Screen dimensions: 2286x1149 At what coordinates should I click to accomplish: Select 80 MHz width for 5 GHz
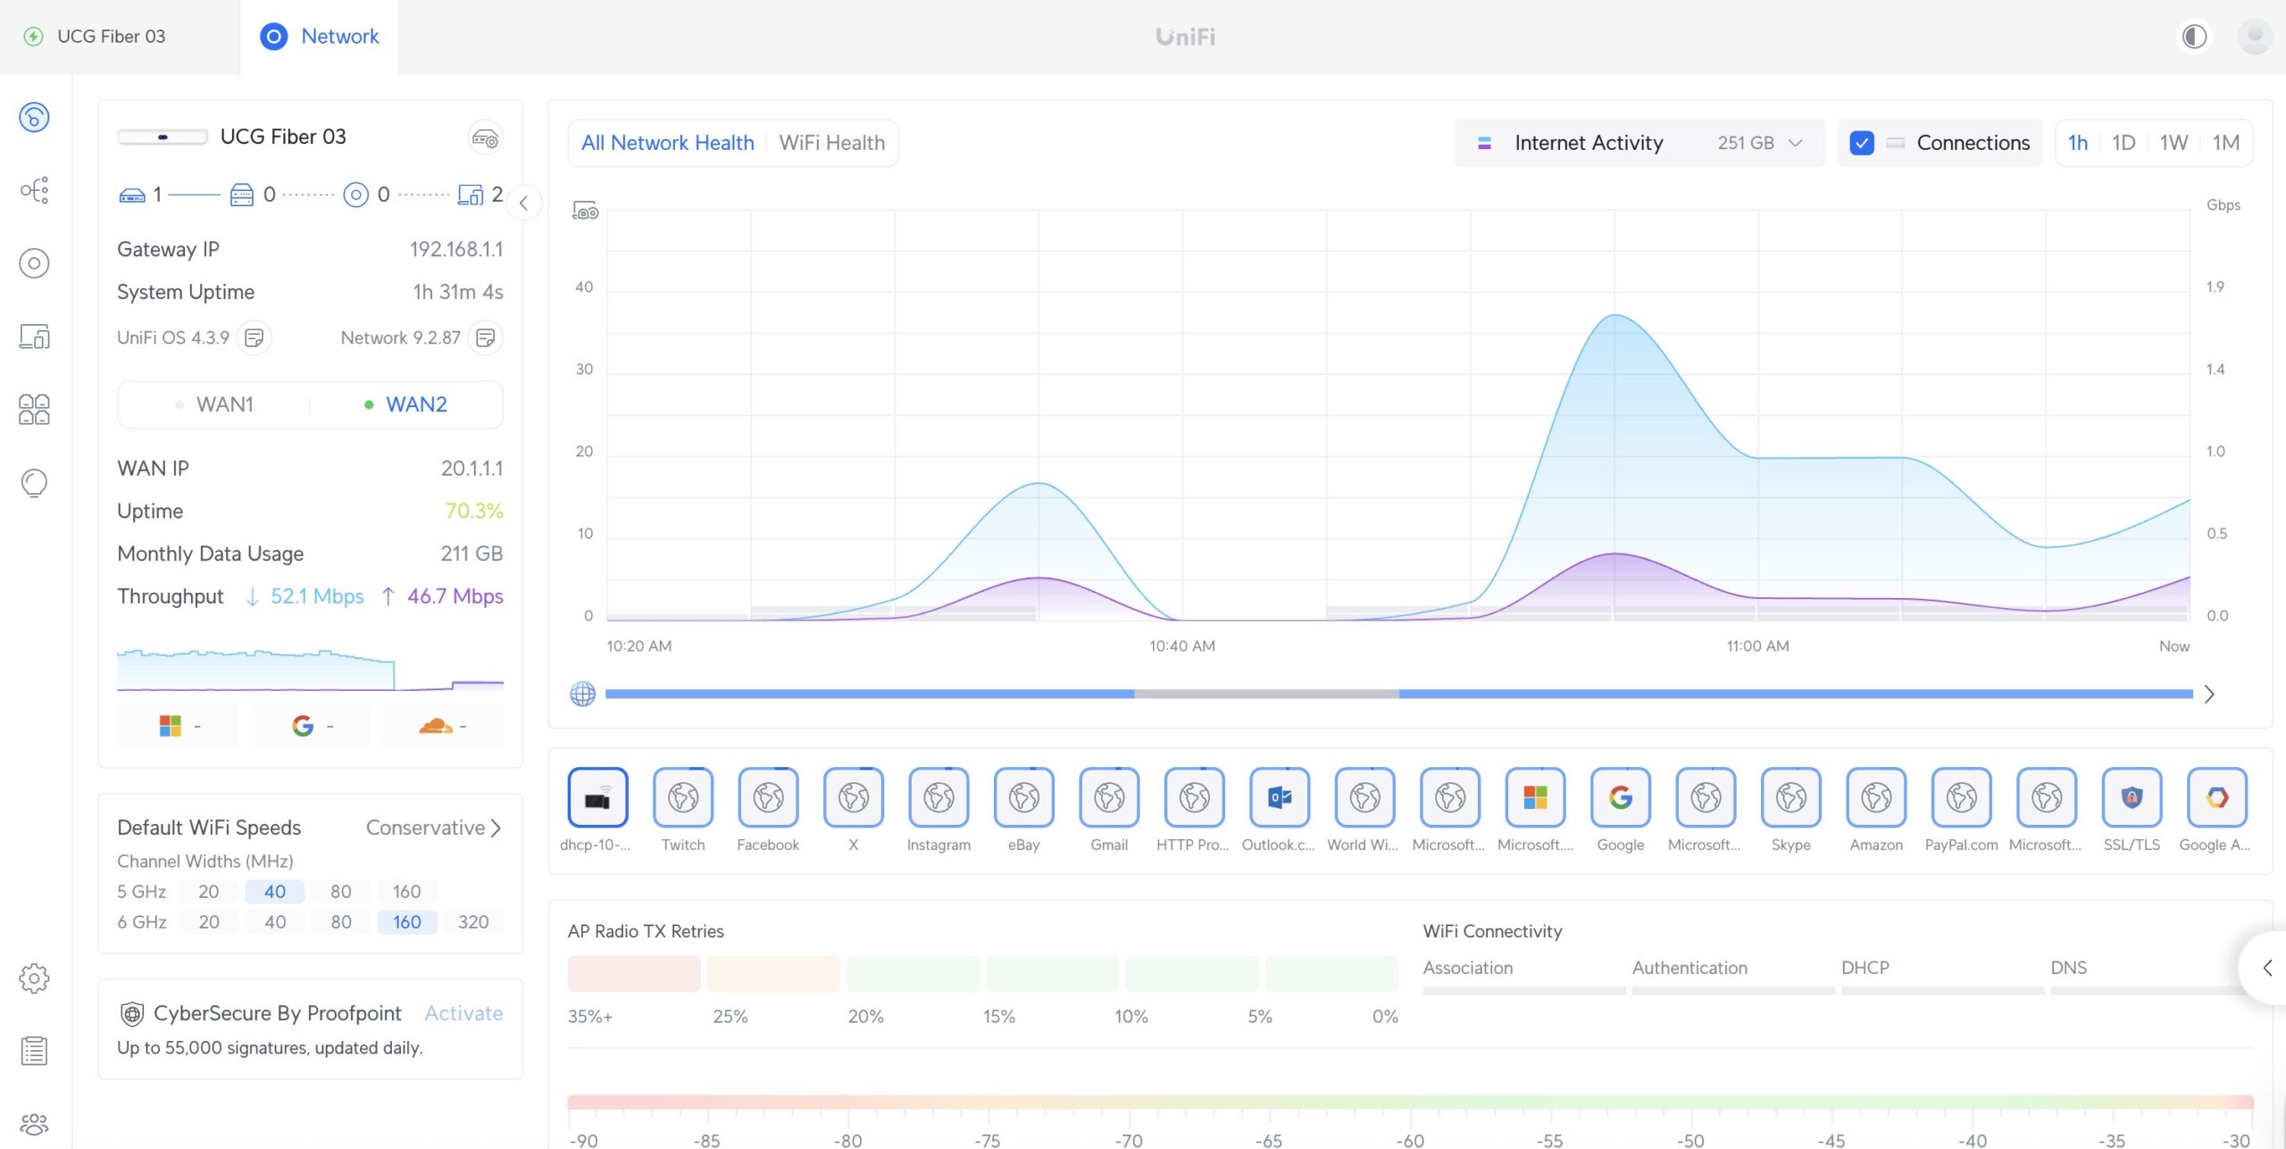340,891
